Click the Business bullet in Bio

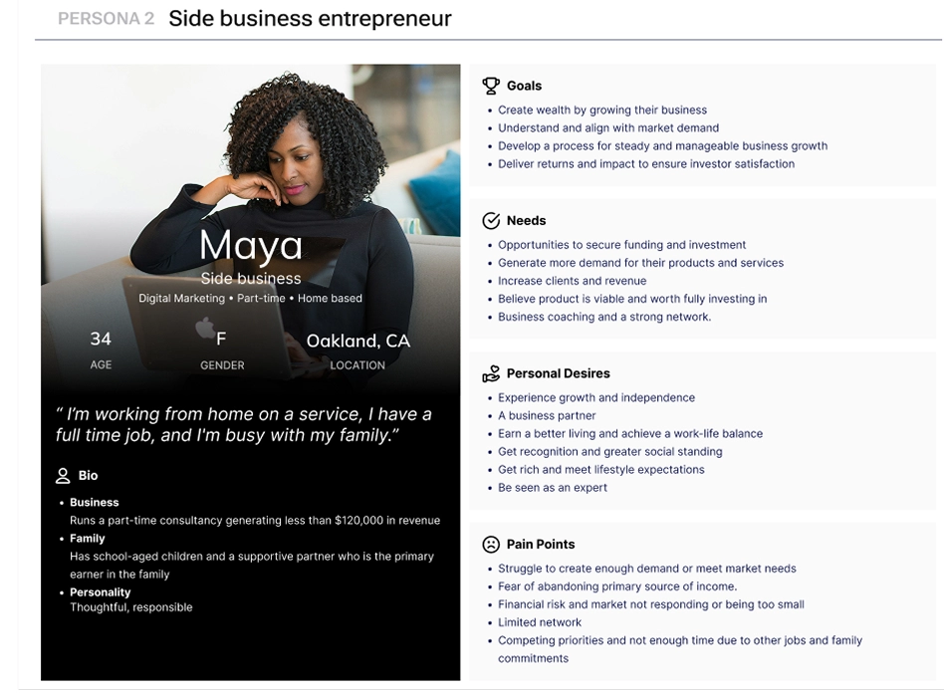click(95, 502)
